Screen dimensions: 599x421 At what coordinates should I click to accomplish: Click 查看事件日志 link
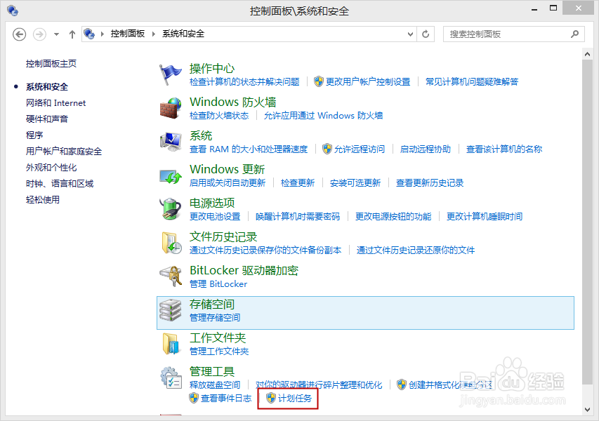[226, 399]
